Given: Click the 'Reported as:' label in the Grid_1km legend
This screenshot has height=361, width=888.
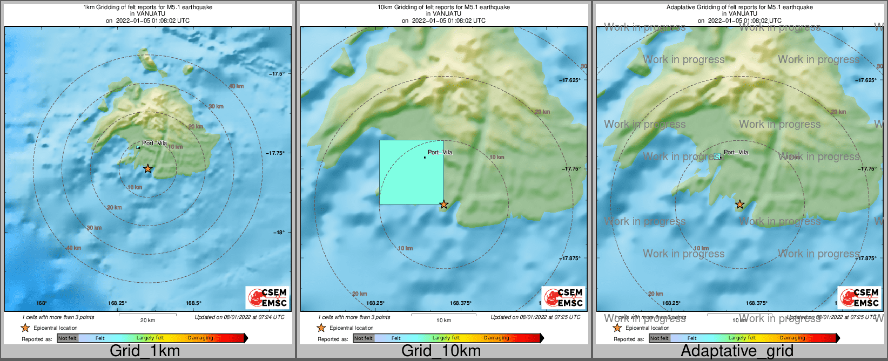Looking at the screenshot, I should click(37, 339).
